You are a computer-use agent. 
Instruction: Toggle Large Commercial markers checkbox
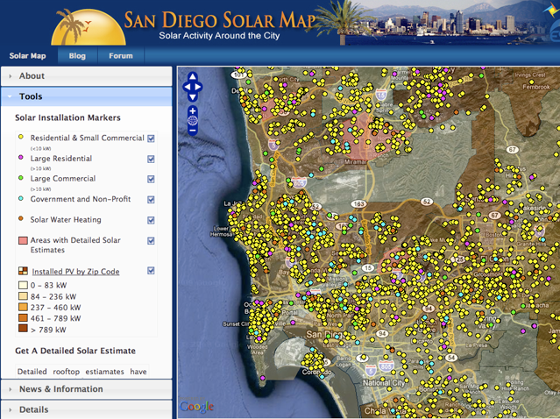151,179
